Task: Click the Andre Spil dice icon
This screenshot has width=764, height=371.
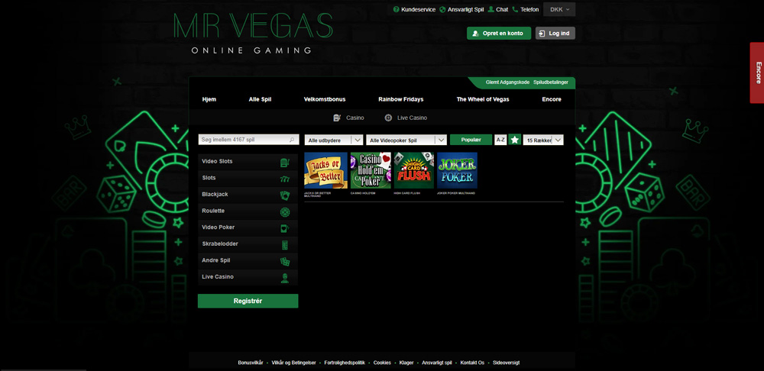Action: 285,261
